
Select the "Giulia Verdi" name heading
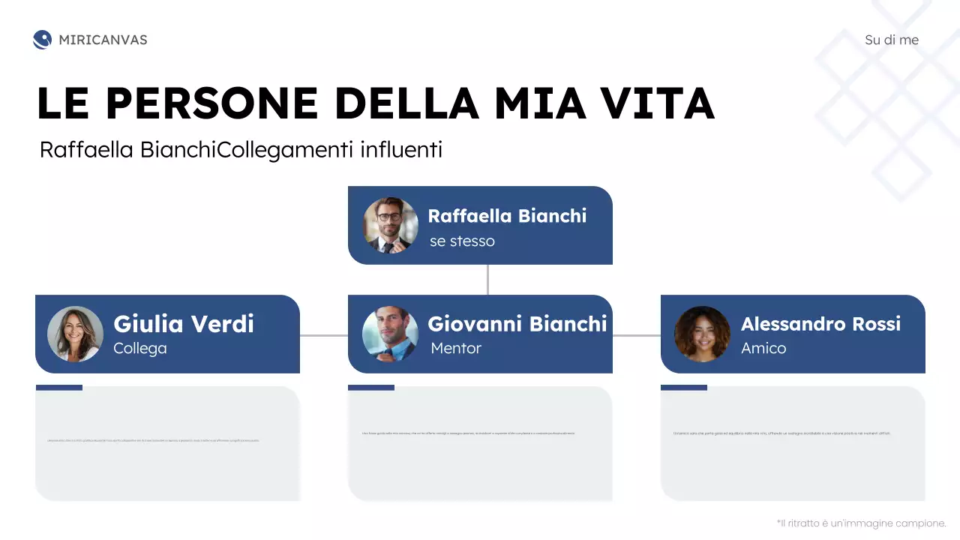click(184, 324)
